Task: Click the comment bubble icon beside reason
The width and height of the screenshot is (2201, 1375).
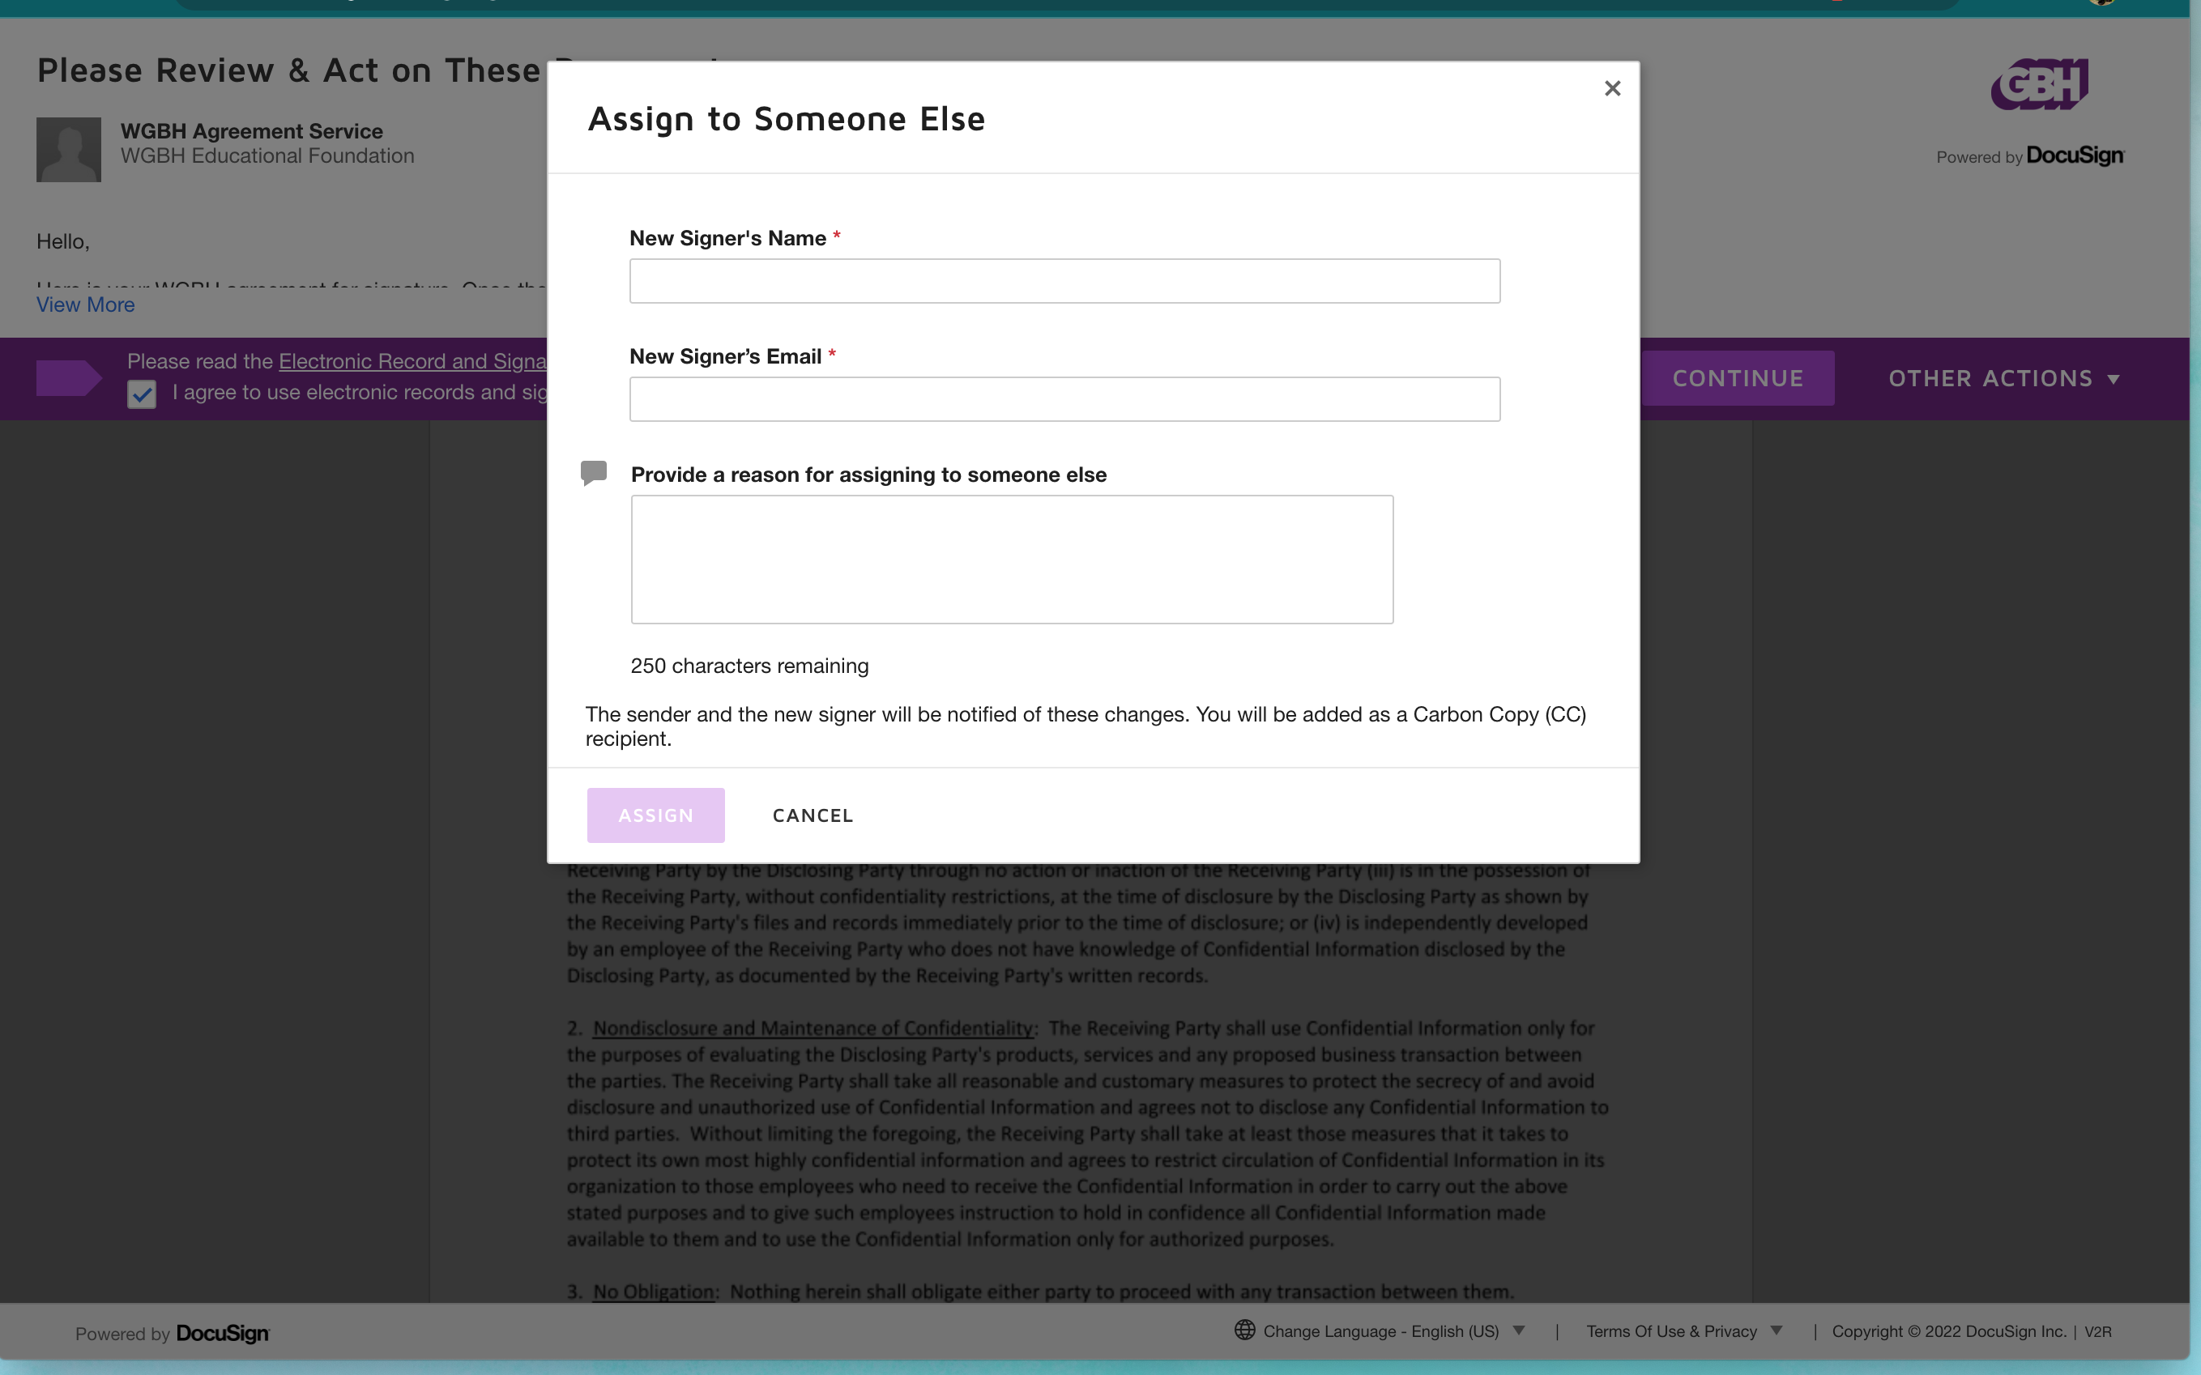Action: [x=594, y=473]
